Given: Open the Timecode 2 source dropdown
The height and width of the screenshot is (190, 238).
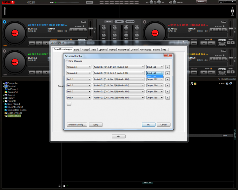Looking at the screenshot, I should pyautogui.click(x=79, y=73).
